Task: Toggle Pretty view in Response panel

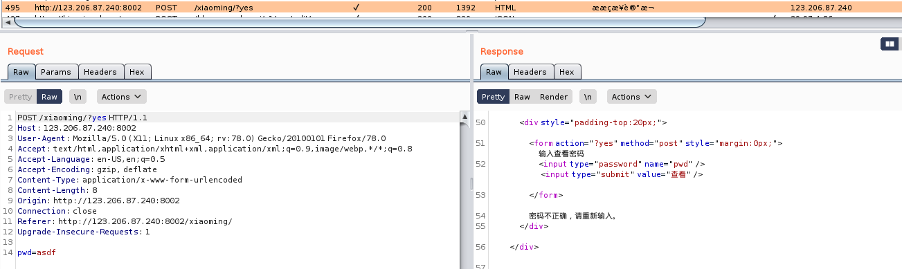Action: [494, 97]
